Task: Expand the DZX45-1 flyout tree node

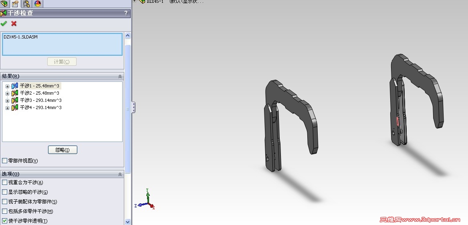Action: pos(135,1)
